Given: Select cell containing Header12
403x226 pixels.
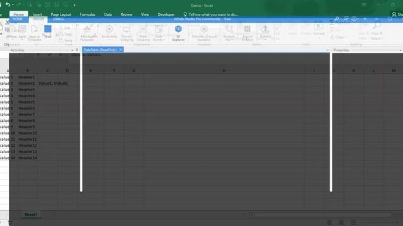Looking at the screenshot, I should tap(28, 145).
